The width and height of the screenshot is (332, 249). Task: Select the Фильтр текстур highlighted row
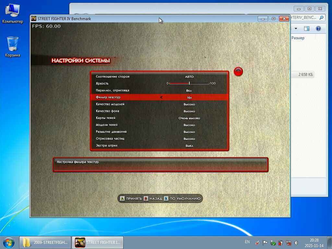click(160, 97)
